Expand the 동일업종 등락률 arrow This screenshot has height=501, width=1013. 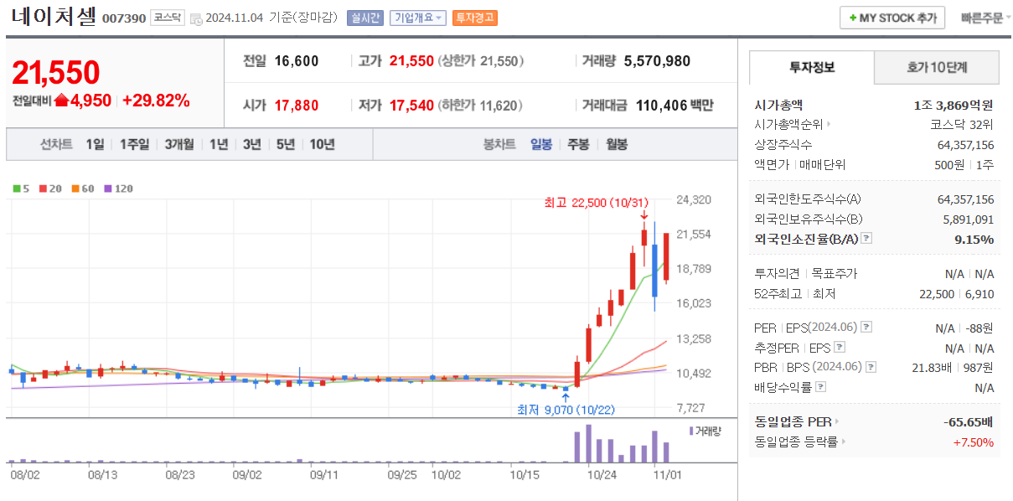[843, 442]
